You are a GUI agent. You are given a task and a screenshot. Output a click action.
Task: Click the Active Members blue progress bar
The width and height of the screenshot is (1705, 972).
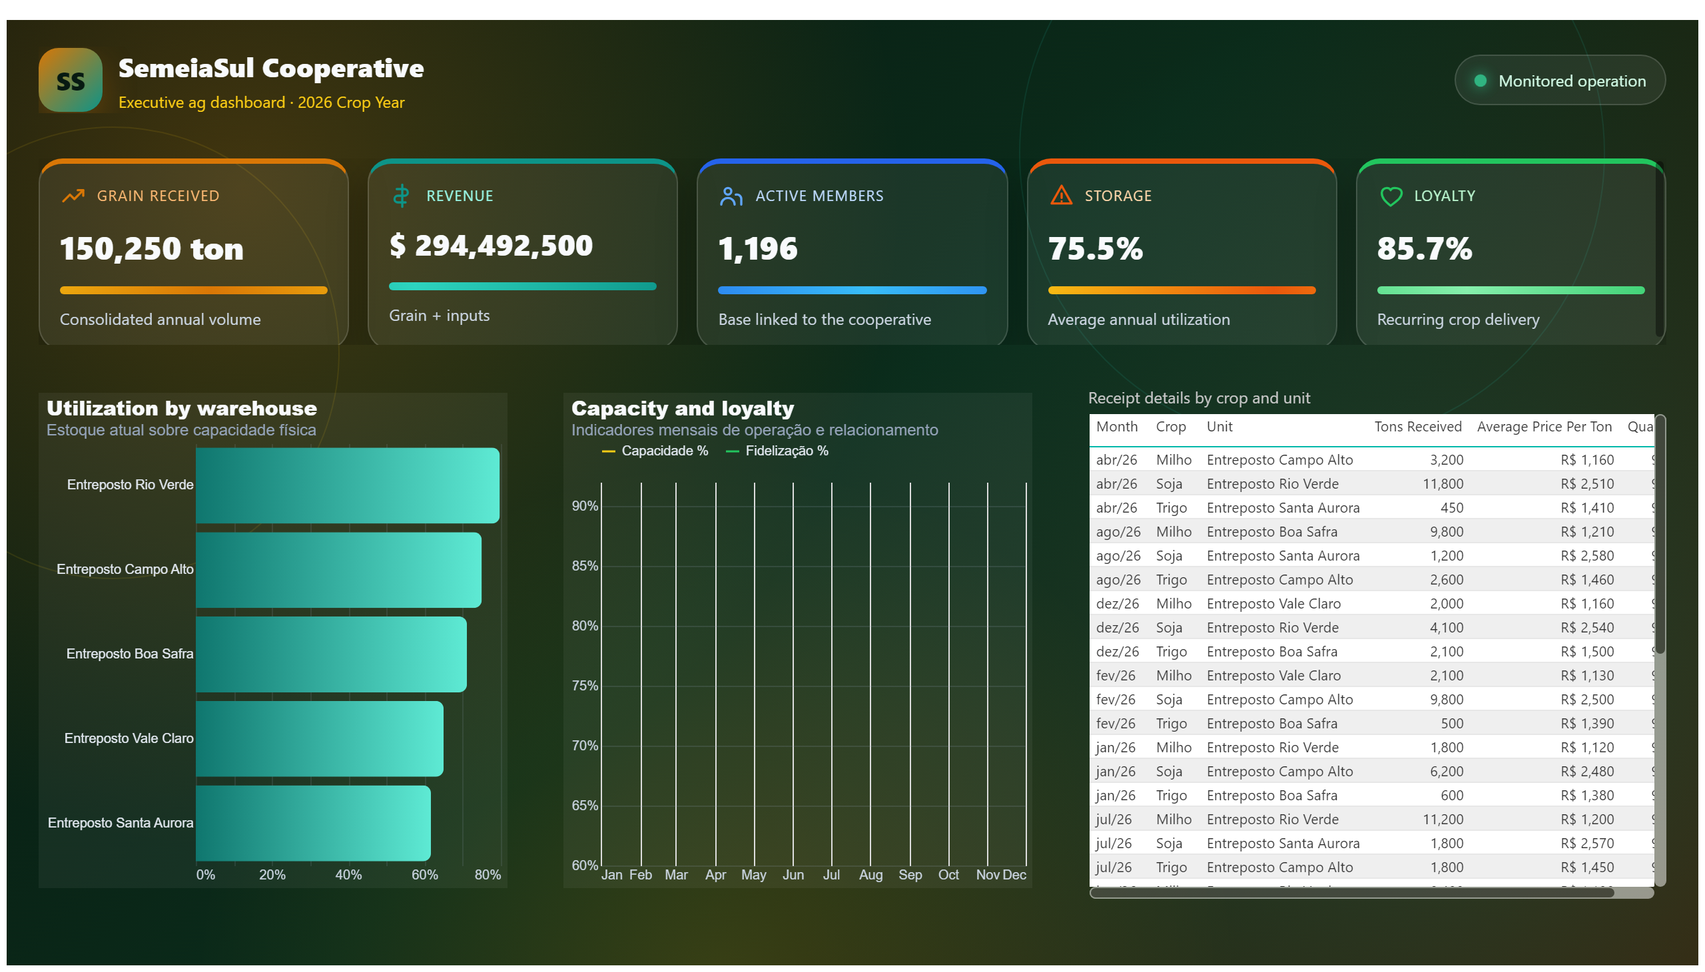(x=851, y=290)
